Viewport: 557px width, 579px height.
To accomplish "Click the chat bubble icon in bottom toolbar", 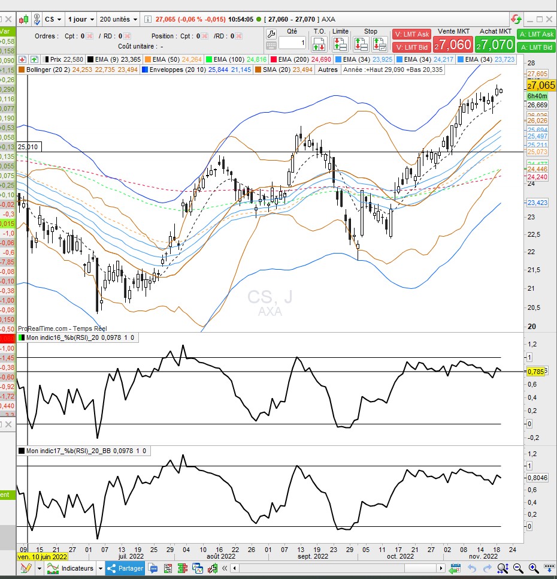I will 153,568.
